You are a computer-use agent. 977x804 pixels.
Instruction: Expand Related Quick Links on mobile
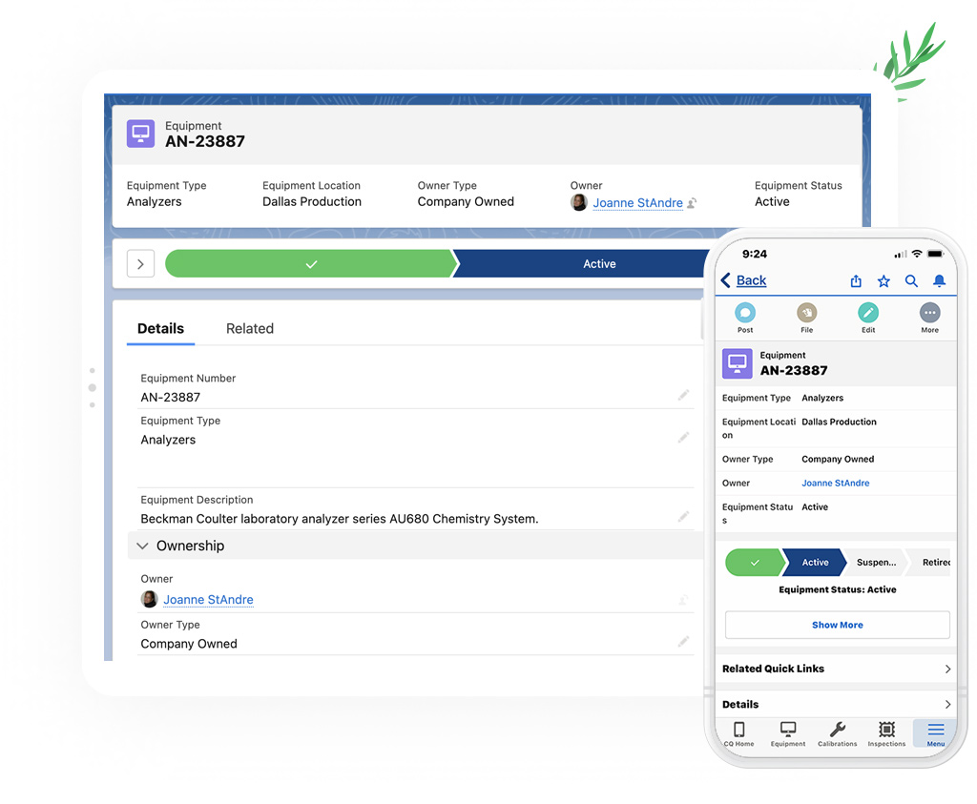946,669
